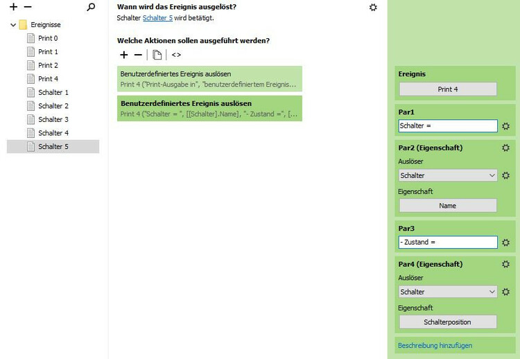Viewport: 520px width, 359px height.
Task: Open the search magnifier in the events panel
Action: [x=91, y=7]
